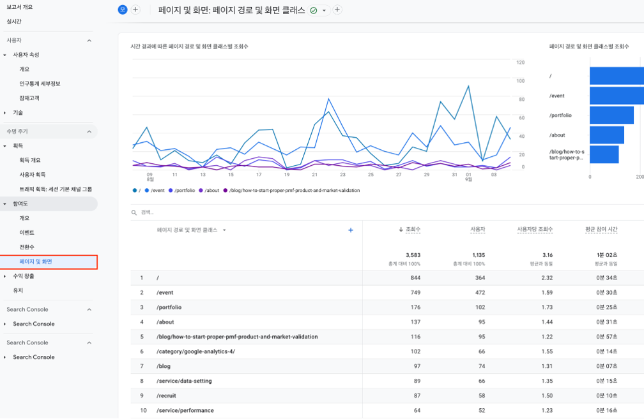
Task: Click the plus icon right of the green checkmark
Action: 337,10
